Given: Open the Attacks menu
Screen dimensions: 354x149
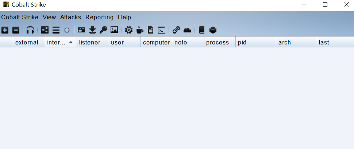Looking at the screenshot, I should coord(70,17).
